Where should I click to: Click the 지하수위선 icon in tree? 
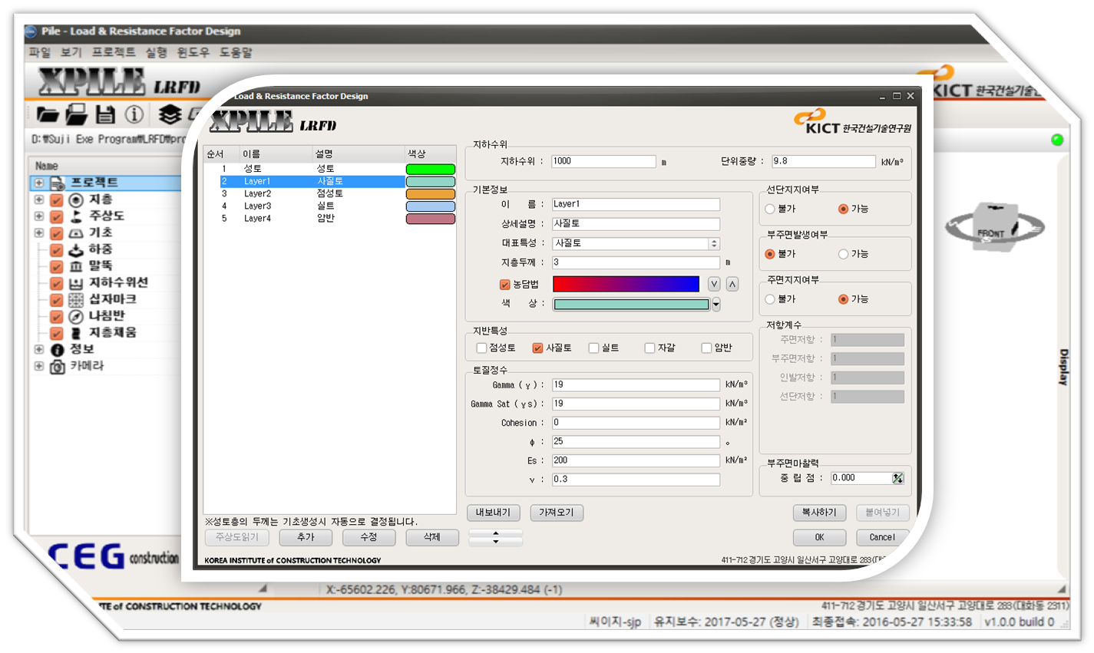click(76, 283)
